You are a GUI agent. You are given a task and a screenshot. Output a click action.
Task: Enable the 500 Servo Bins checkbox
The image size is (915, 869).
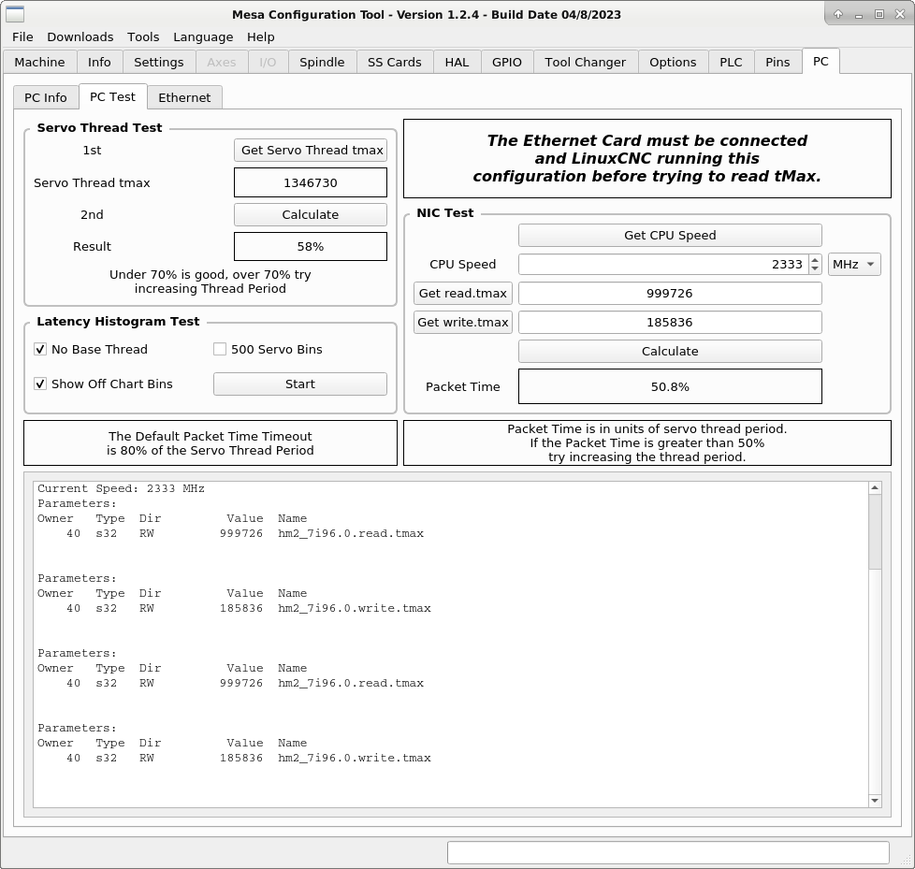(220, 349)
